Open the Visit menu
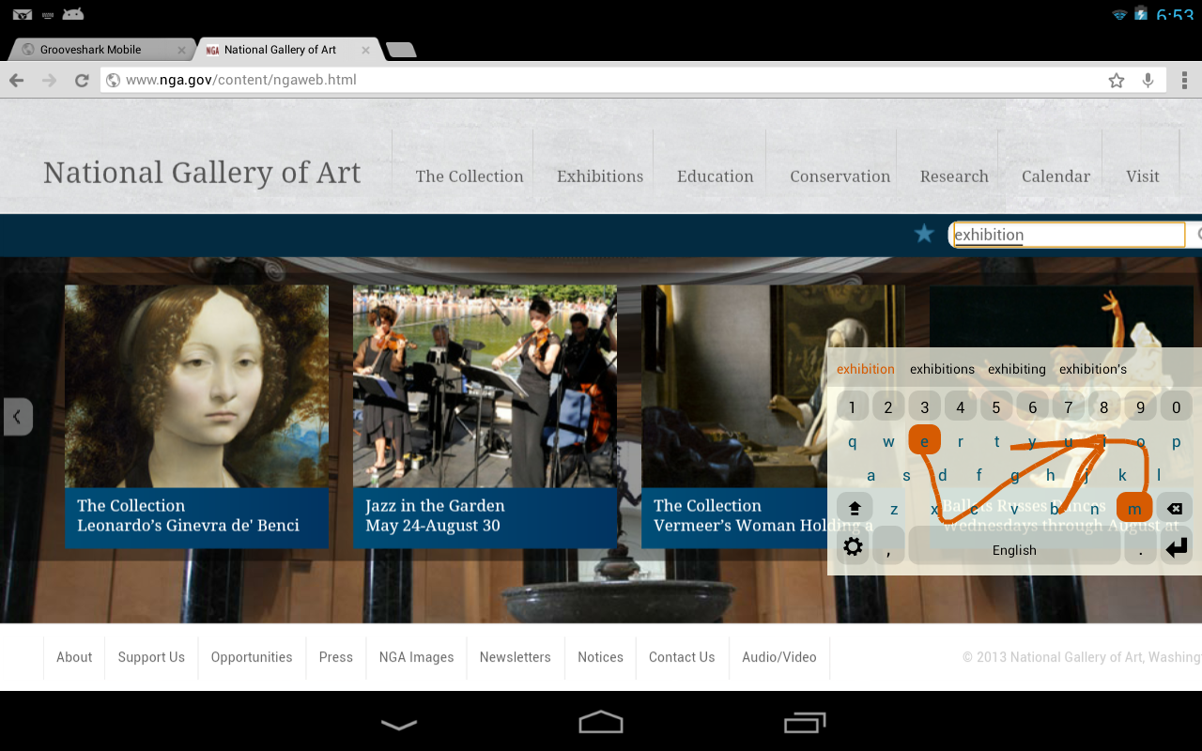This screenshot has height=751, width=1202. coord(1143,176)
